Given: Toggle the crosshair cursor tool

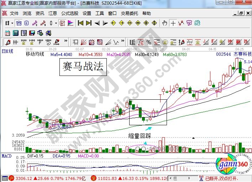Looking at the screenshot, I should tap(173, 23).
